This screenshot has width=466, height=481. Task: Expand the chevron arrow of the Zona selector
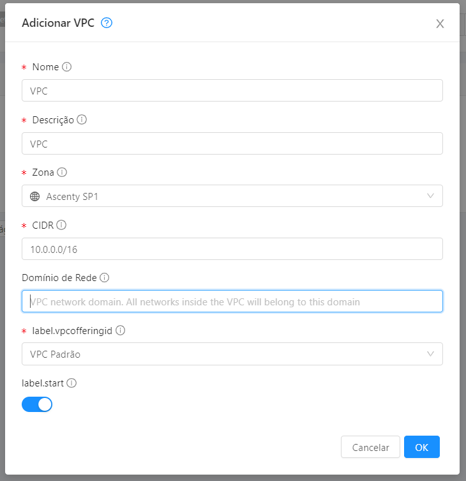pos(430,195)
